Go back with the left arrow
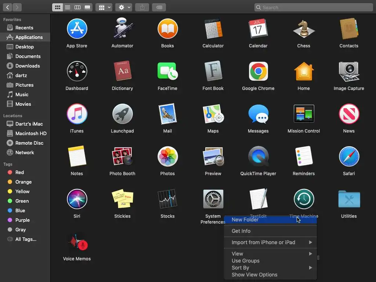 [7, 7]
